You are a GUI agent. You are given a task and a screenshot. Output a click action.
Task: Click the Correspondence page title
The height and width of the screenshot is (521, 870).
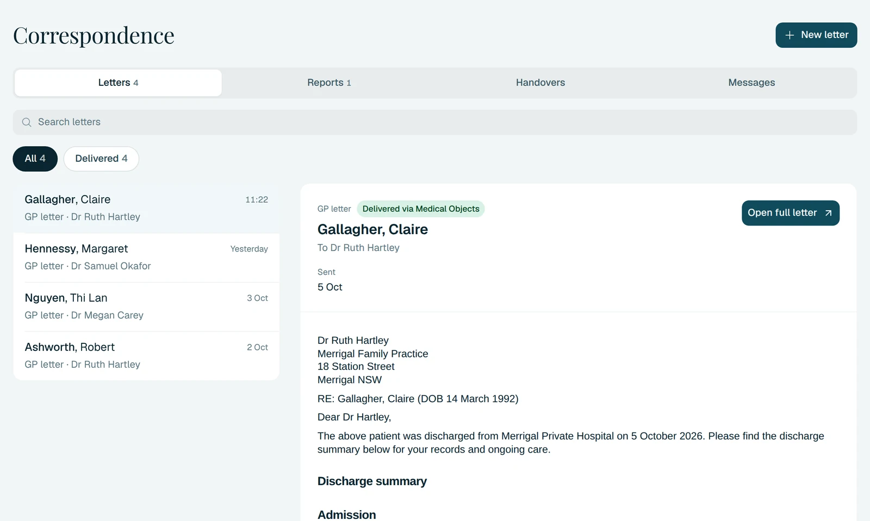(x=94, y=36)
